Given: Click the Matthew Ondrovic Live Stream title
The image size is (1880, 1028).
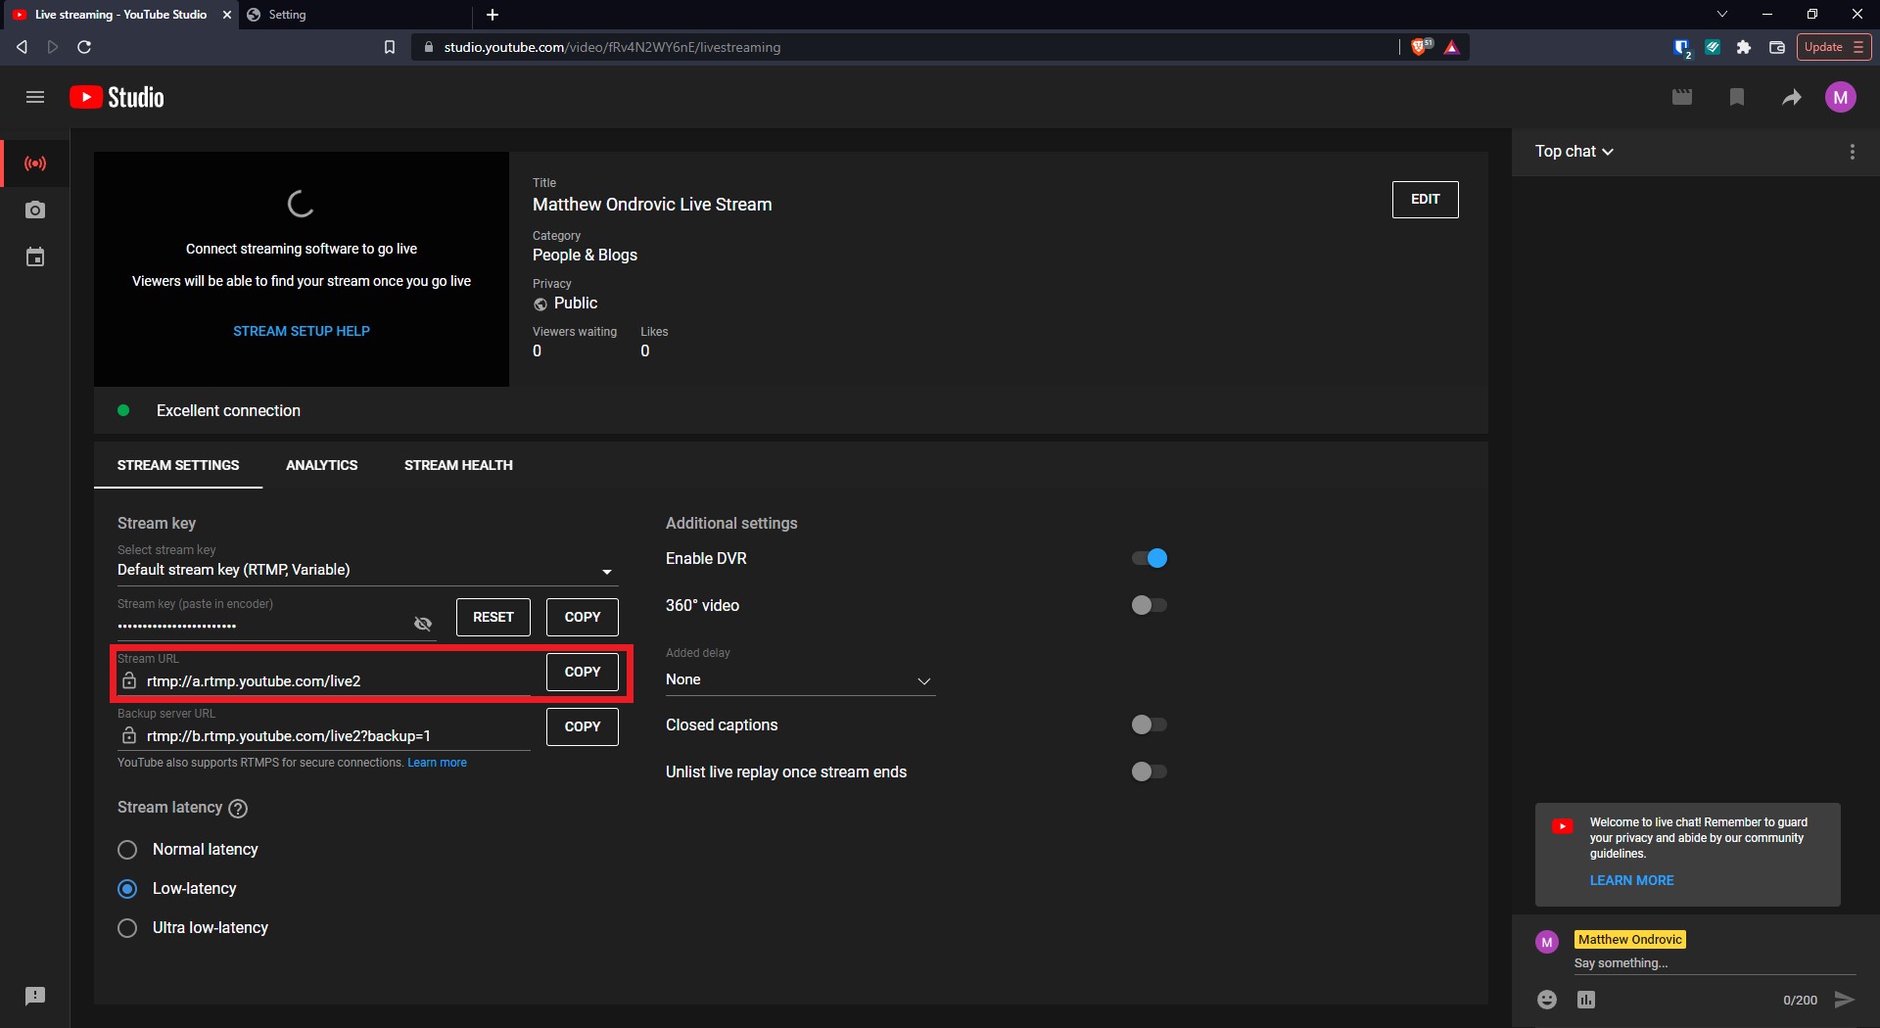Looking at the screenshot, I should click(x=652, y=205).
